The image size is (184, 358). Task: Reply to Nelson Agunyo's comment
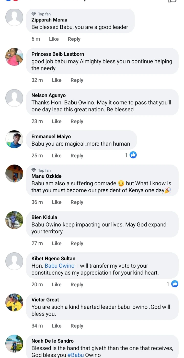point(77,121)
